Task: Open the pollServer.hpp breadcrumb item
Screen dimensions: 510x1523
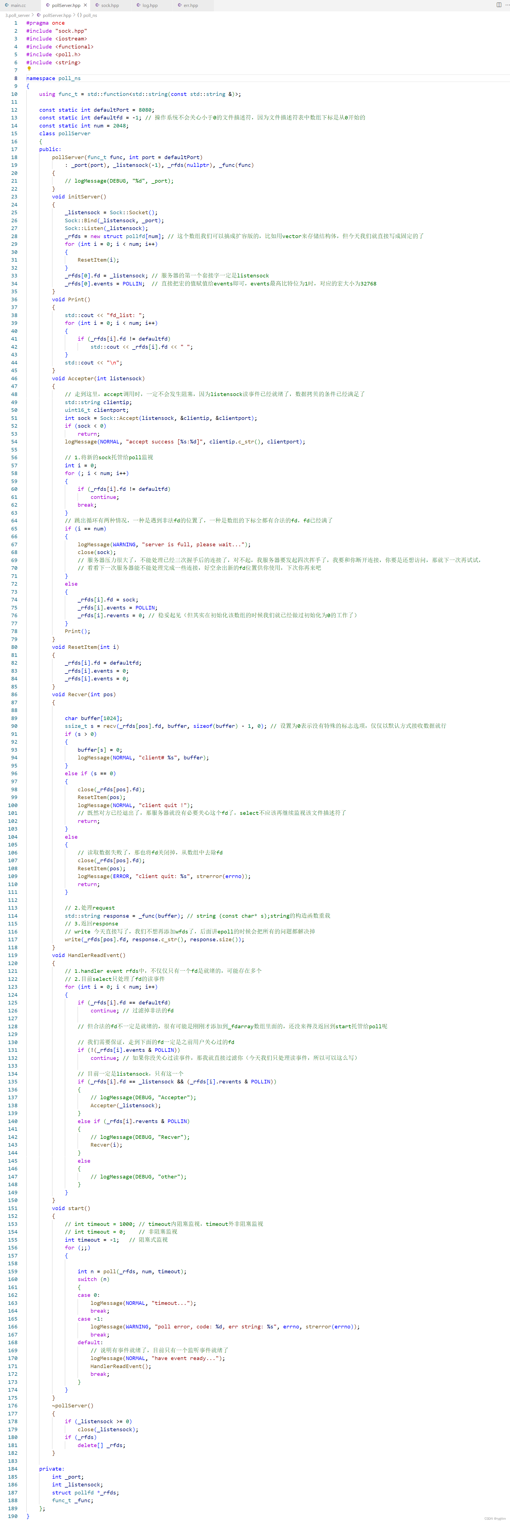Action: point(54,15)
